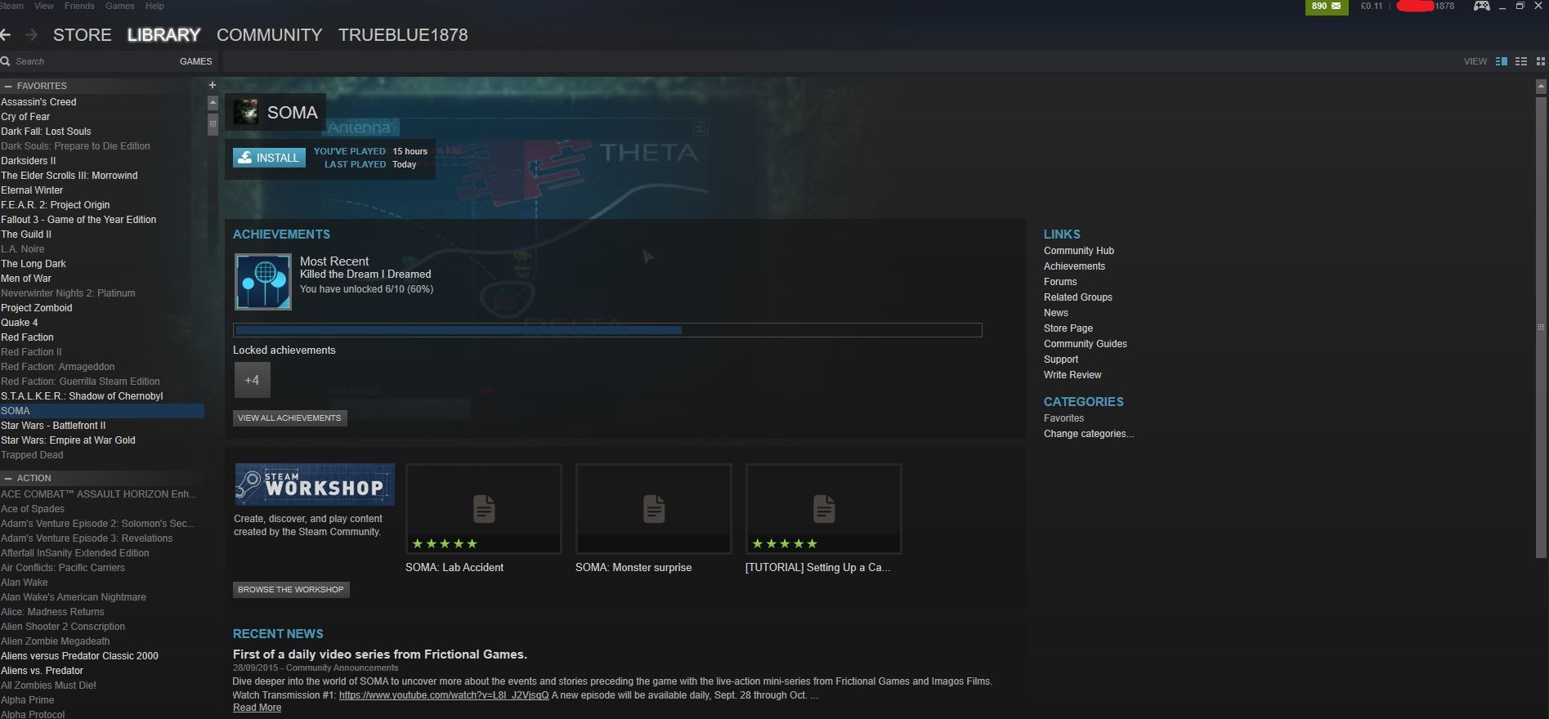Click the Killed the Dream achievement icon
The image size is (1549, 719).
(x=263, y=282)
